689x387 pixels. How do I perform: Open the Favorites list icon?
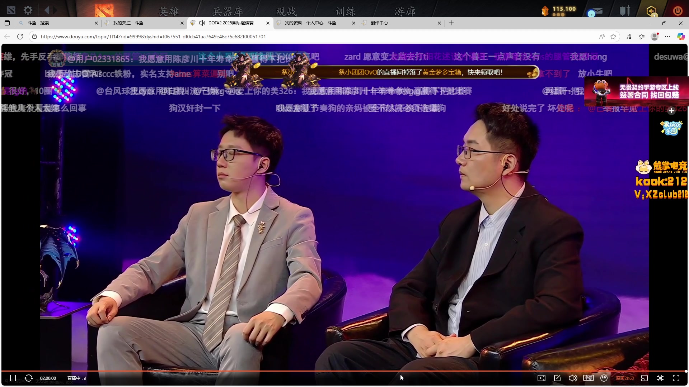(x=642, y=37)
